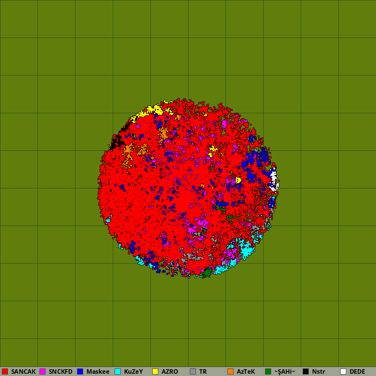Select the Nstr legend label

click(318, 371)
